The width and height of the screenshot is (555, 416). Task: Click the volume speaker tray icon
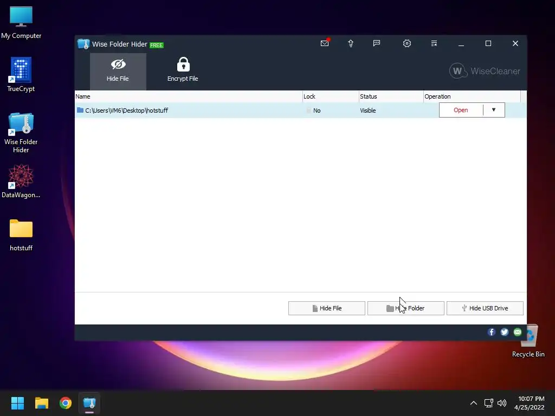point(502,403)
